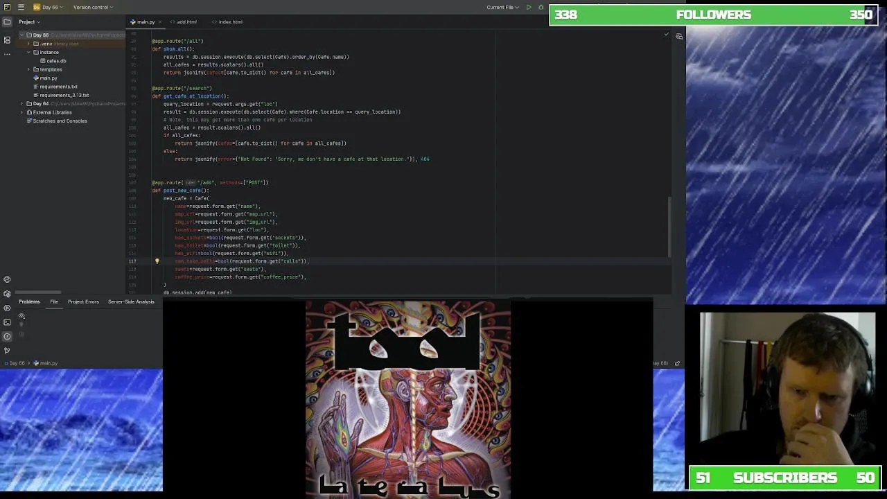This screenshot has width=887, height=499.
Task: Toggle the Project tool window folder icon
Action: point(7,21)
